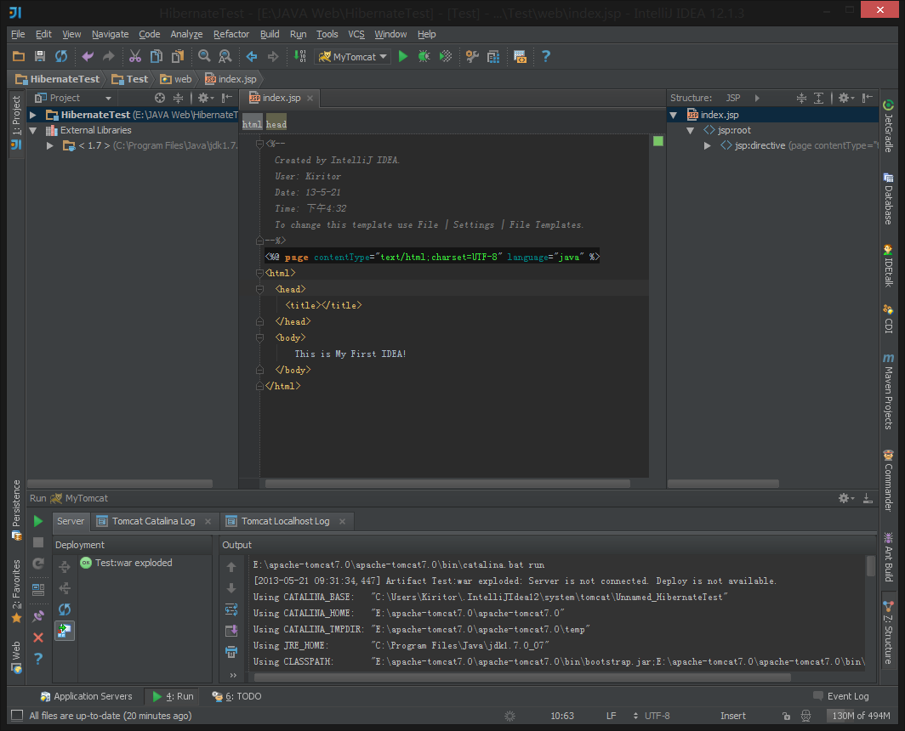Collapse index.jsp node in Structure panel
905x731 pixels.
click(x=673, y=115)
